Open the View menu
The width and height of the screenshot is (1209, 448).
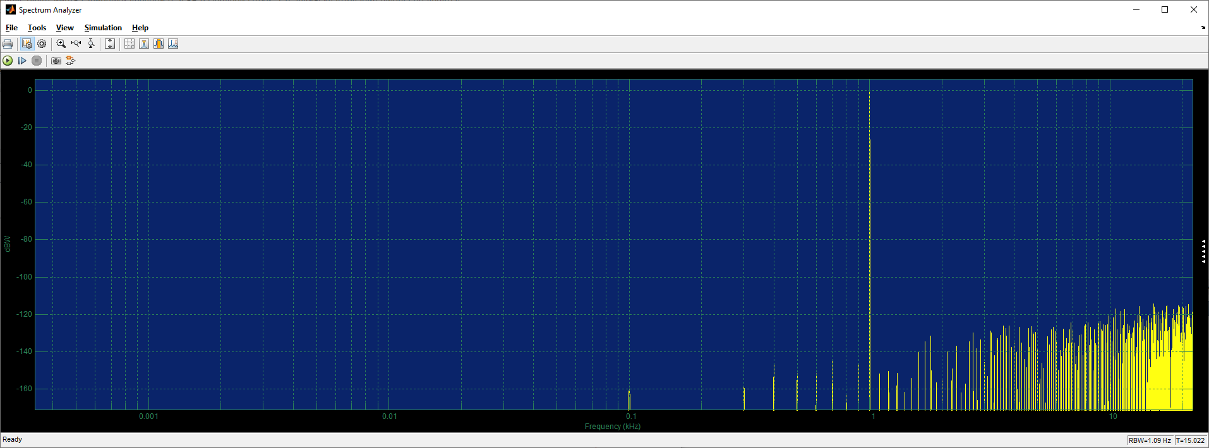coord(64,28)
